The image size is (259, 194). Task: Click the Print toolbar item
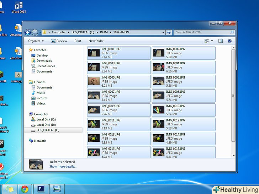tap(78, 41)
